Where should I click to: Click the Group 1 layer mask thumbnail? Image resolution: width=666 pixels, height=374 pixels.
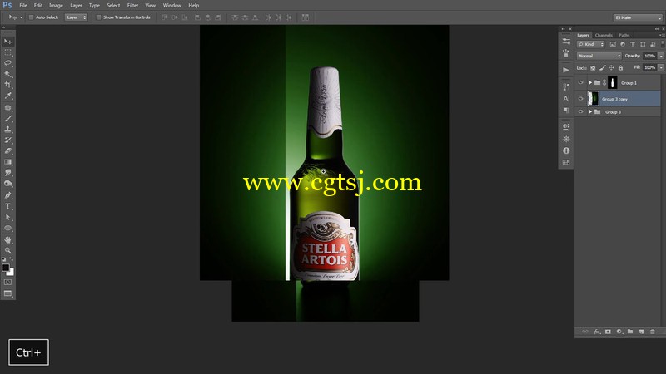tap(612, 82)
